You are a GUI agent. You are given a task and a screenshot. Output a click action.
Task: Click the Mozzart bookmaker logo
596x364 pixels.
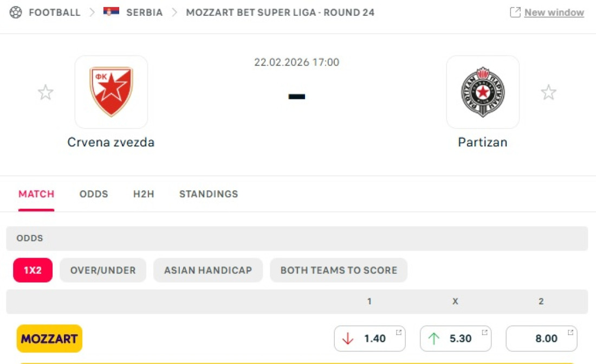[49, 339]
